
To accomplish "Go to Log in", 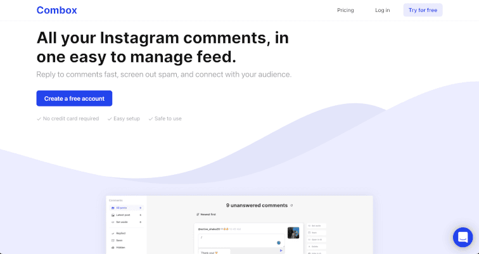I will [x=382, y=10].
